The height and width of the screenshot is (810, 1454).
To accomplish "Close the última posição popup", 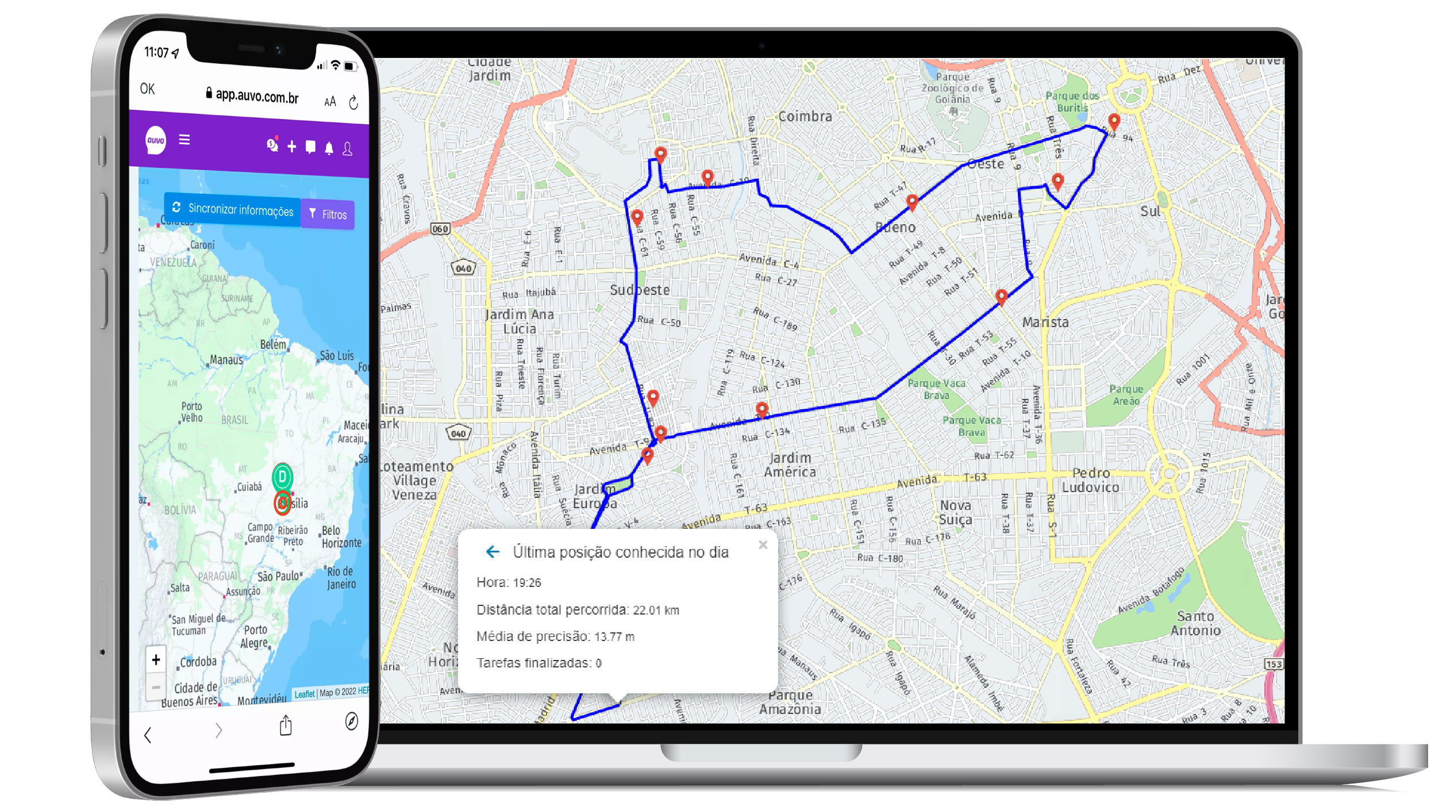I will (x=763, y=544).
